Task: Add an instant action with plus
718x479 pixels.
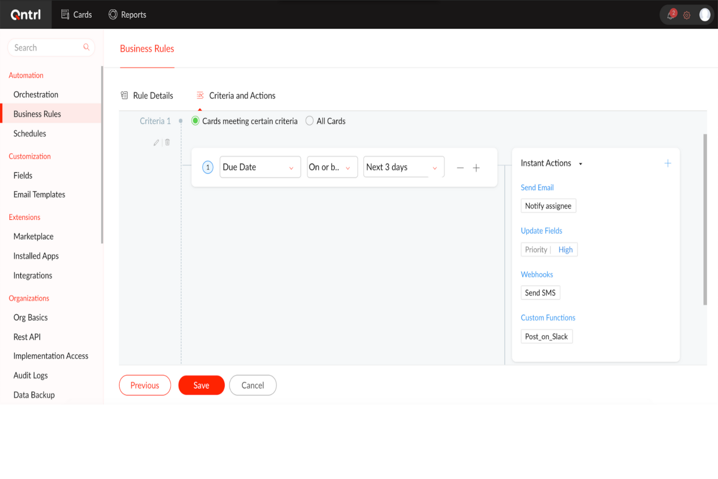Action: coord(668,164)
